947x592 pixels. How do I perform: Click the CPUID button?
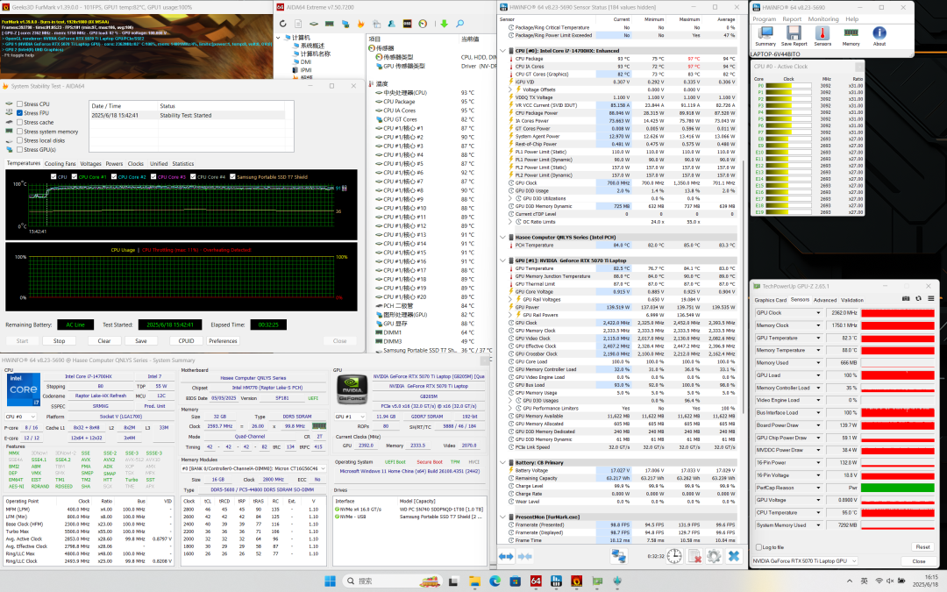pos(186,340)
